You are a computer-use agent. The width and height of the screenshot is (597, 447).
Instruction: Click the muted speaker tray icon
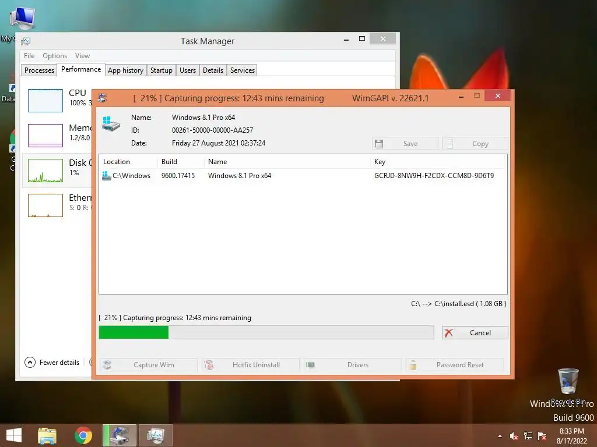[514, 436]
